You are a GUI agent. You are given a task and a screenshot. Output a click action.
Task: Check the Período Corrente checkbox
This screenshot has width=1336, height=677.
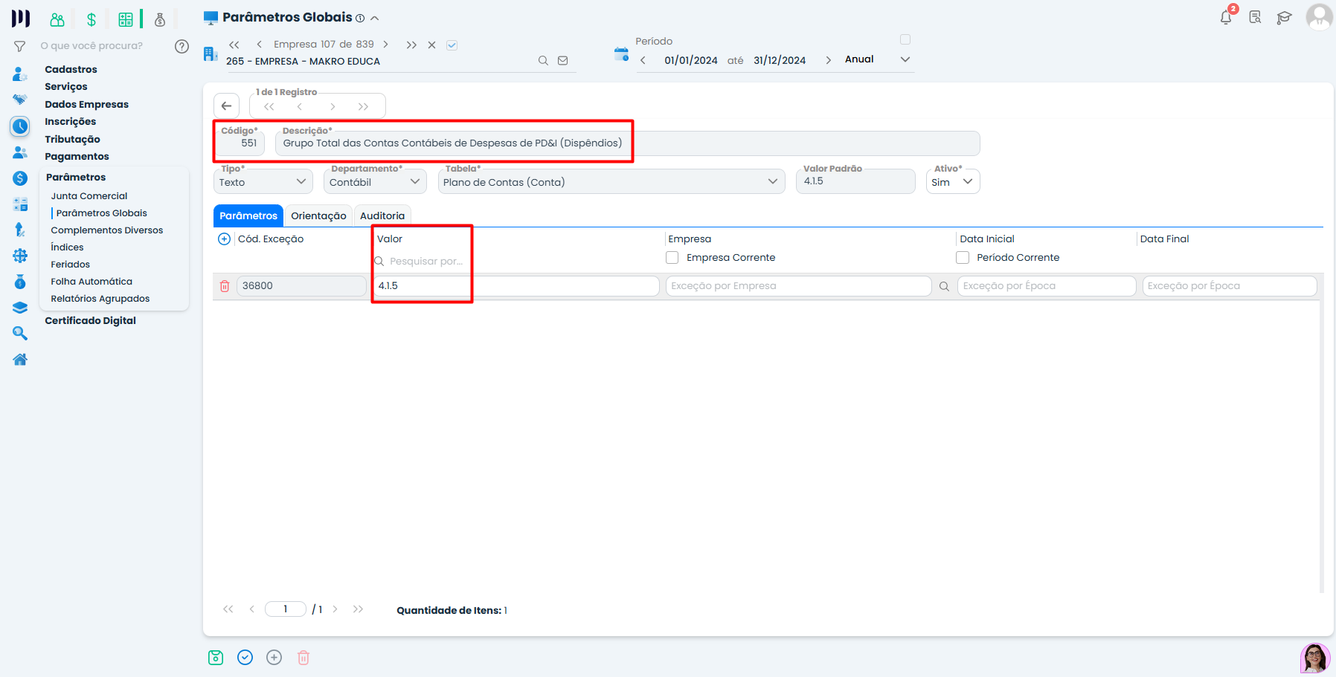coord(963,258)
